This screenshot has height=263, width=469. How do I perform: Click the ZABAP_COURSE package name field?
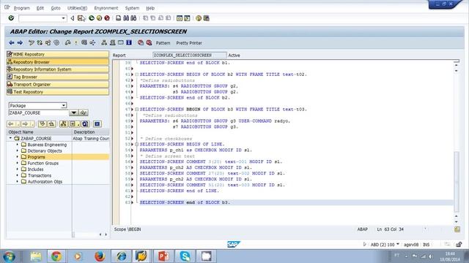coord(39,113)
